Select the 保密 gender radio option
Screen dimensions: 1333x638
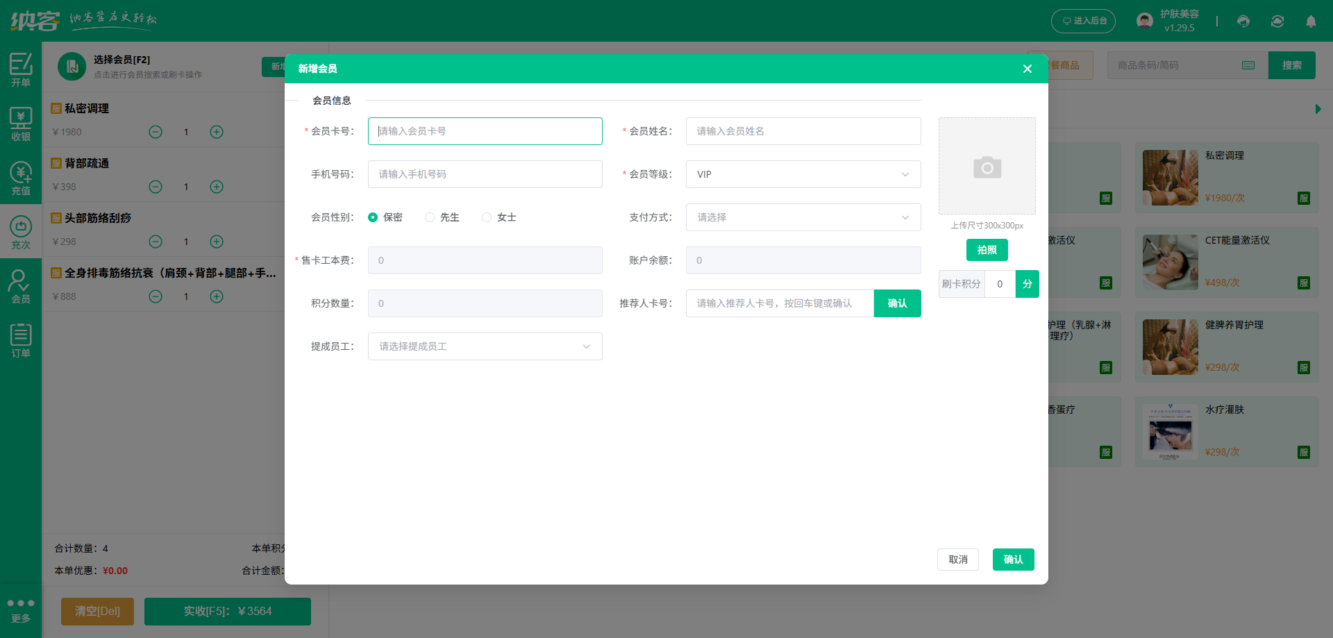[x=374, y=217]
